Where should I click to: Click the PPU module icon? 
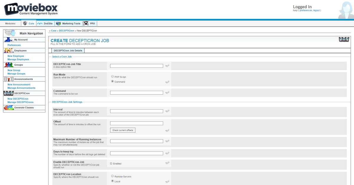[86, 24]
